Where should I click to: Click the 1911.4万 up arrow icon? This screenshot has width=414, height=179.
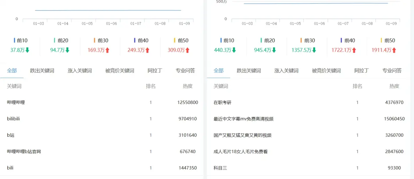(394, 50)
